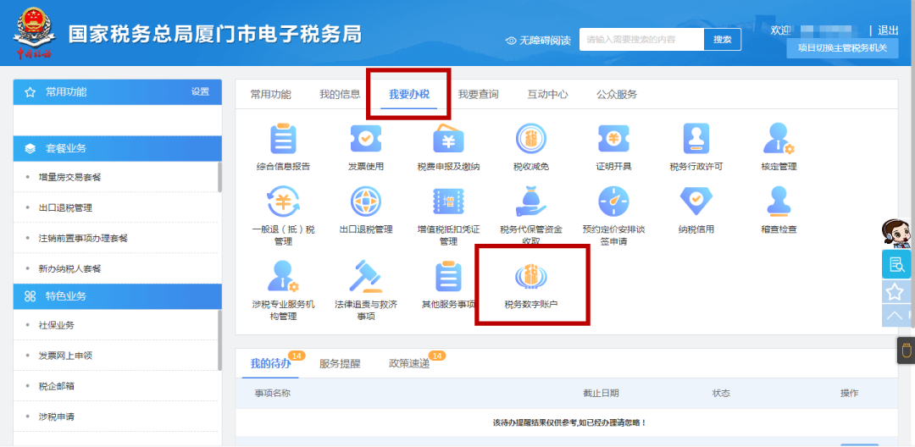Click the tax bureau emblem logo
Image resolution: width=915 pixels, height=447 pixels.
coord(35,33)
